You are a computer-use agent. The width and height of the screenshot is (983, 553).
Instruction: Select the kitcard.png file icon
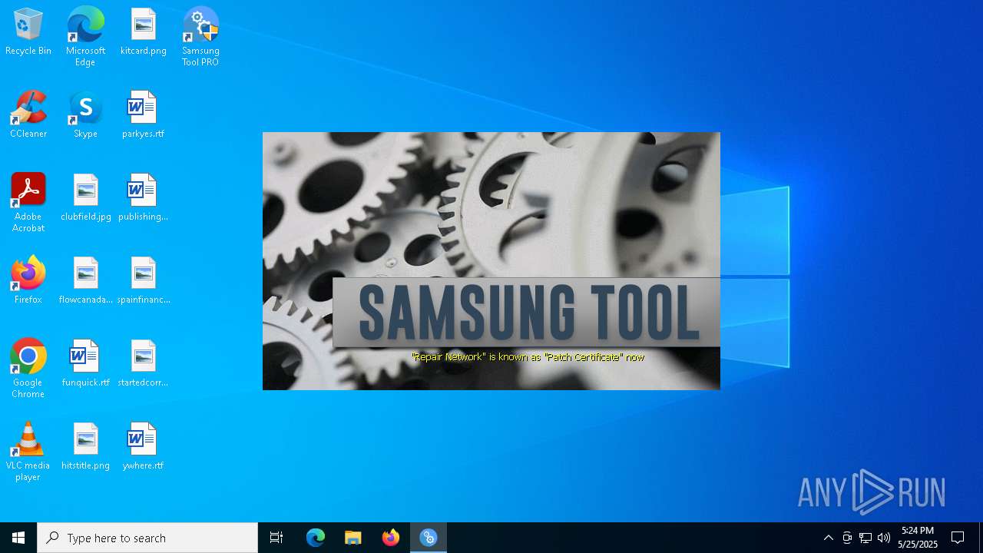(144, 32)
